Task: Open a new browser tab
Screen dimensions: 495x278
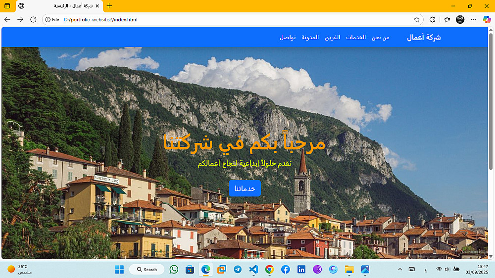Action: coord(109,5)
